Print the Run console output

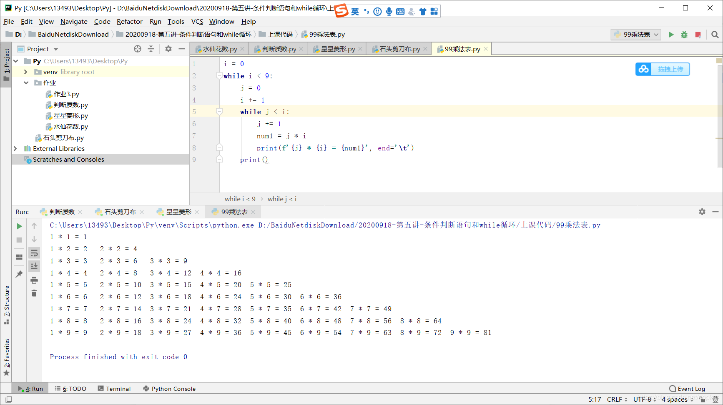pos(34,280)
